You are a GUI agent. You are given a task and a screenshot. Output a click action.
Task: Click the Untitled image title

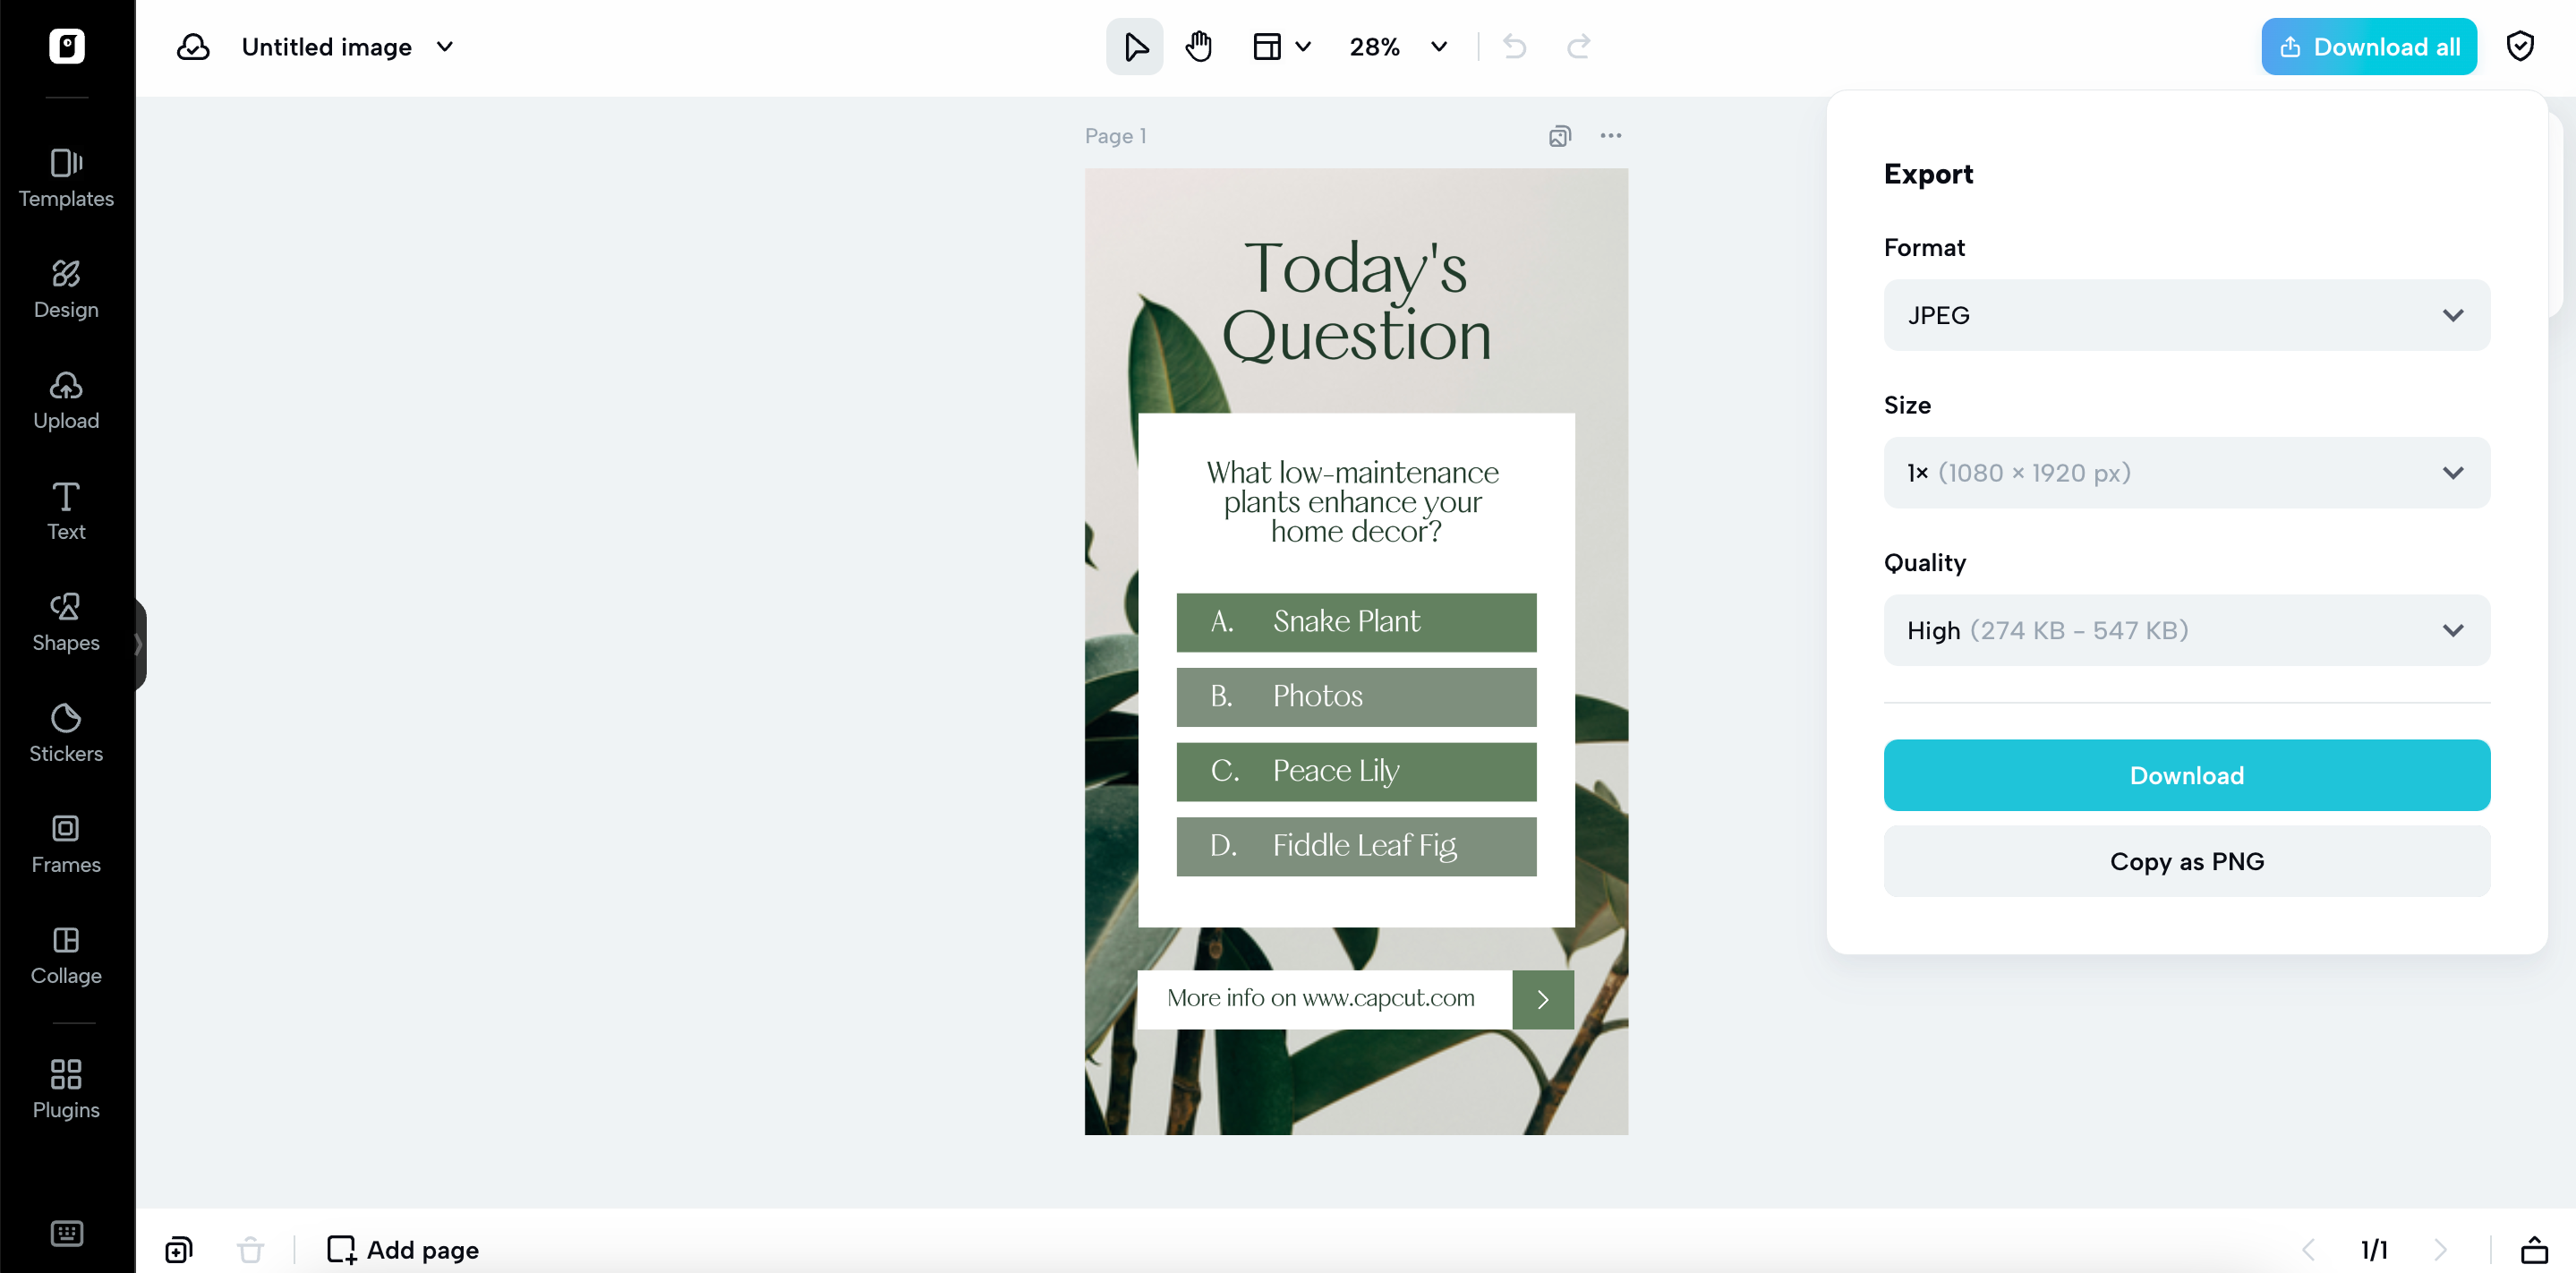(x=326, y=47)
